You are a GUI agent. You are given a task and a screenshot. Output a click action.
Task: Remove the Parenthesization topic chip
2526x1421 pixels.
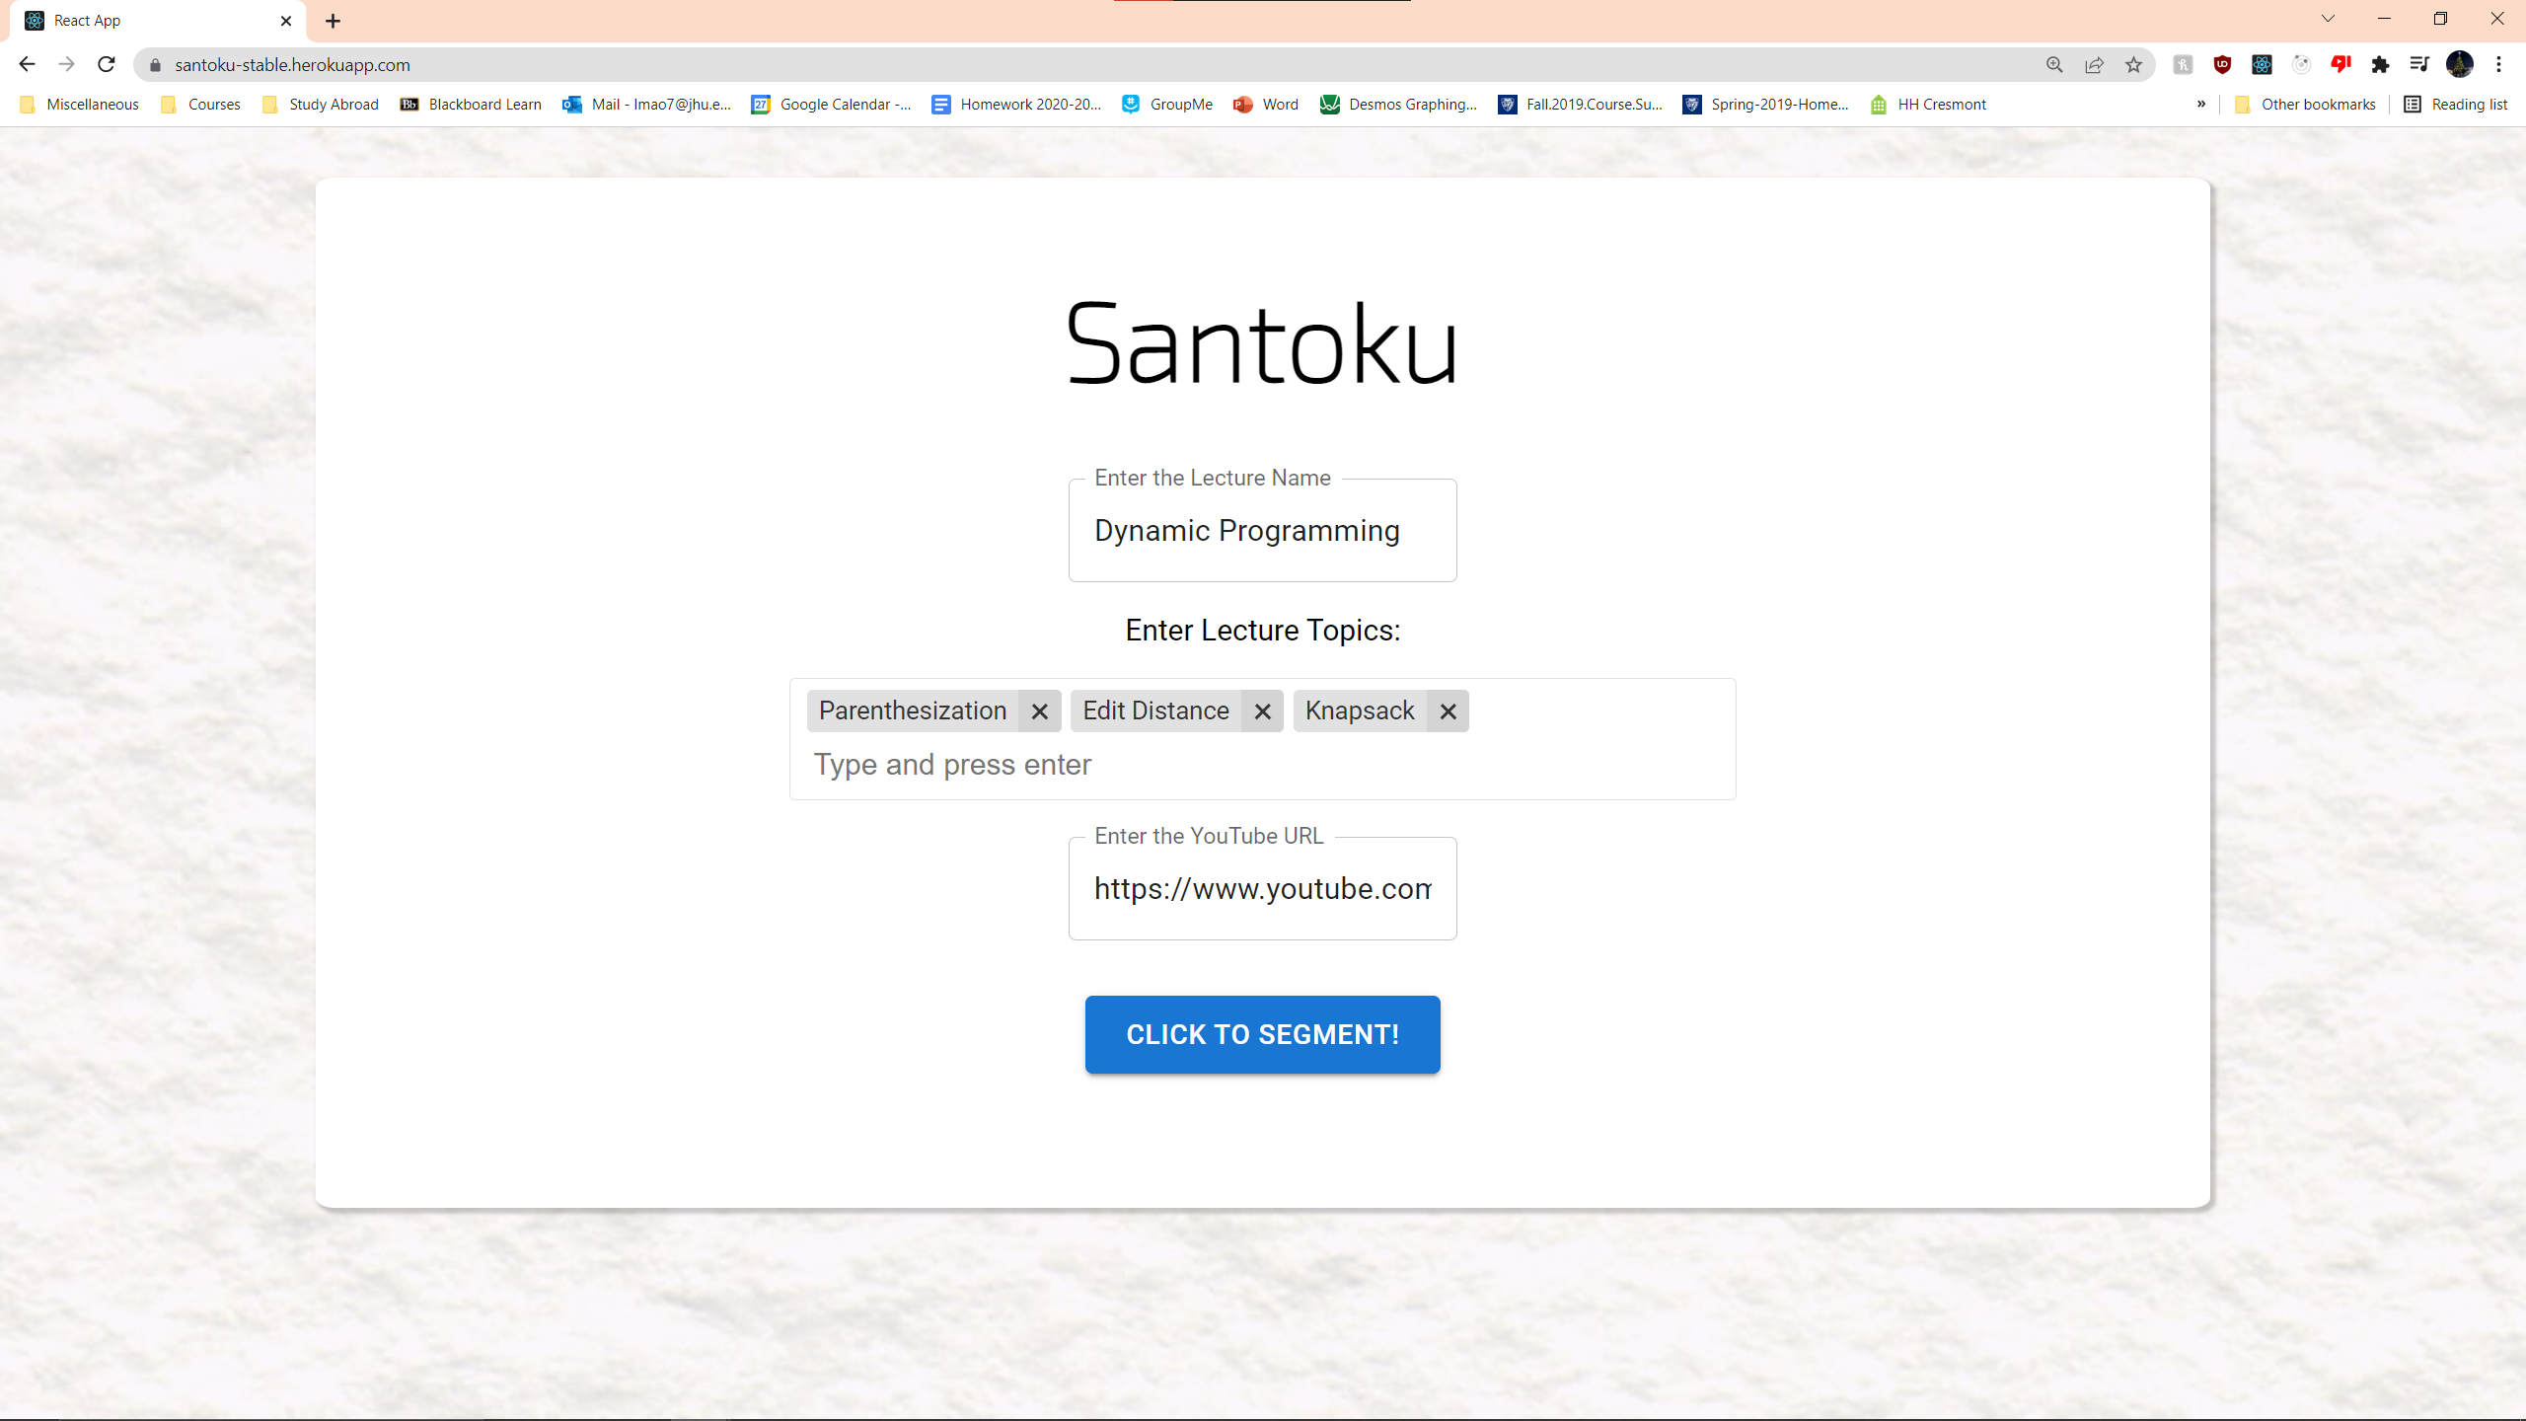[1039, 711]
